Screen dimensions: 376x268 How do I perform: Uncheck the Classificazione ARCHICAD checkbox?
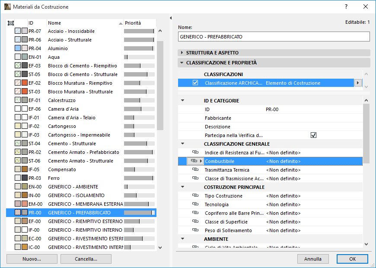(195, 83)
